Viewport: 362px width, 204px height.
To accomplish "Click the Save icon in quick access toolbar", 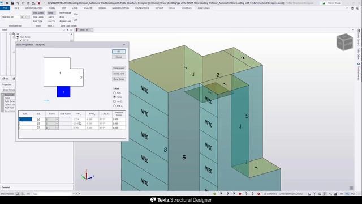I will pyautogui.click(x=12, y=3).
